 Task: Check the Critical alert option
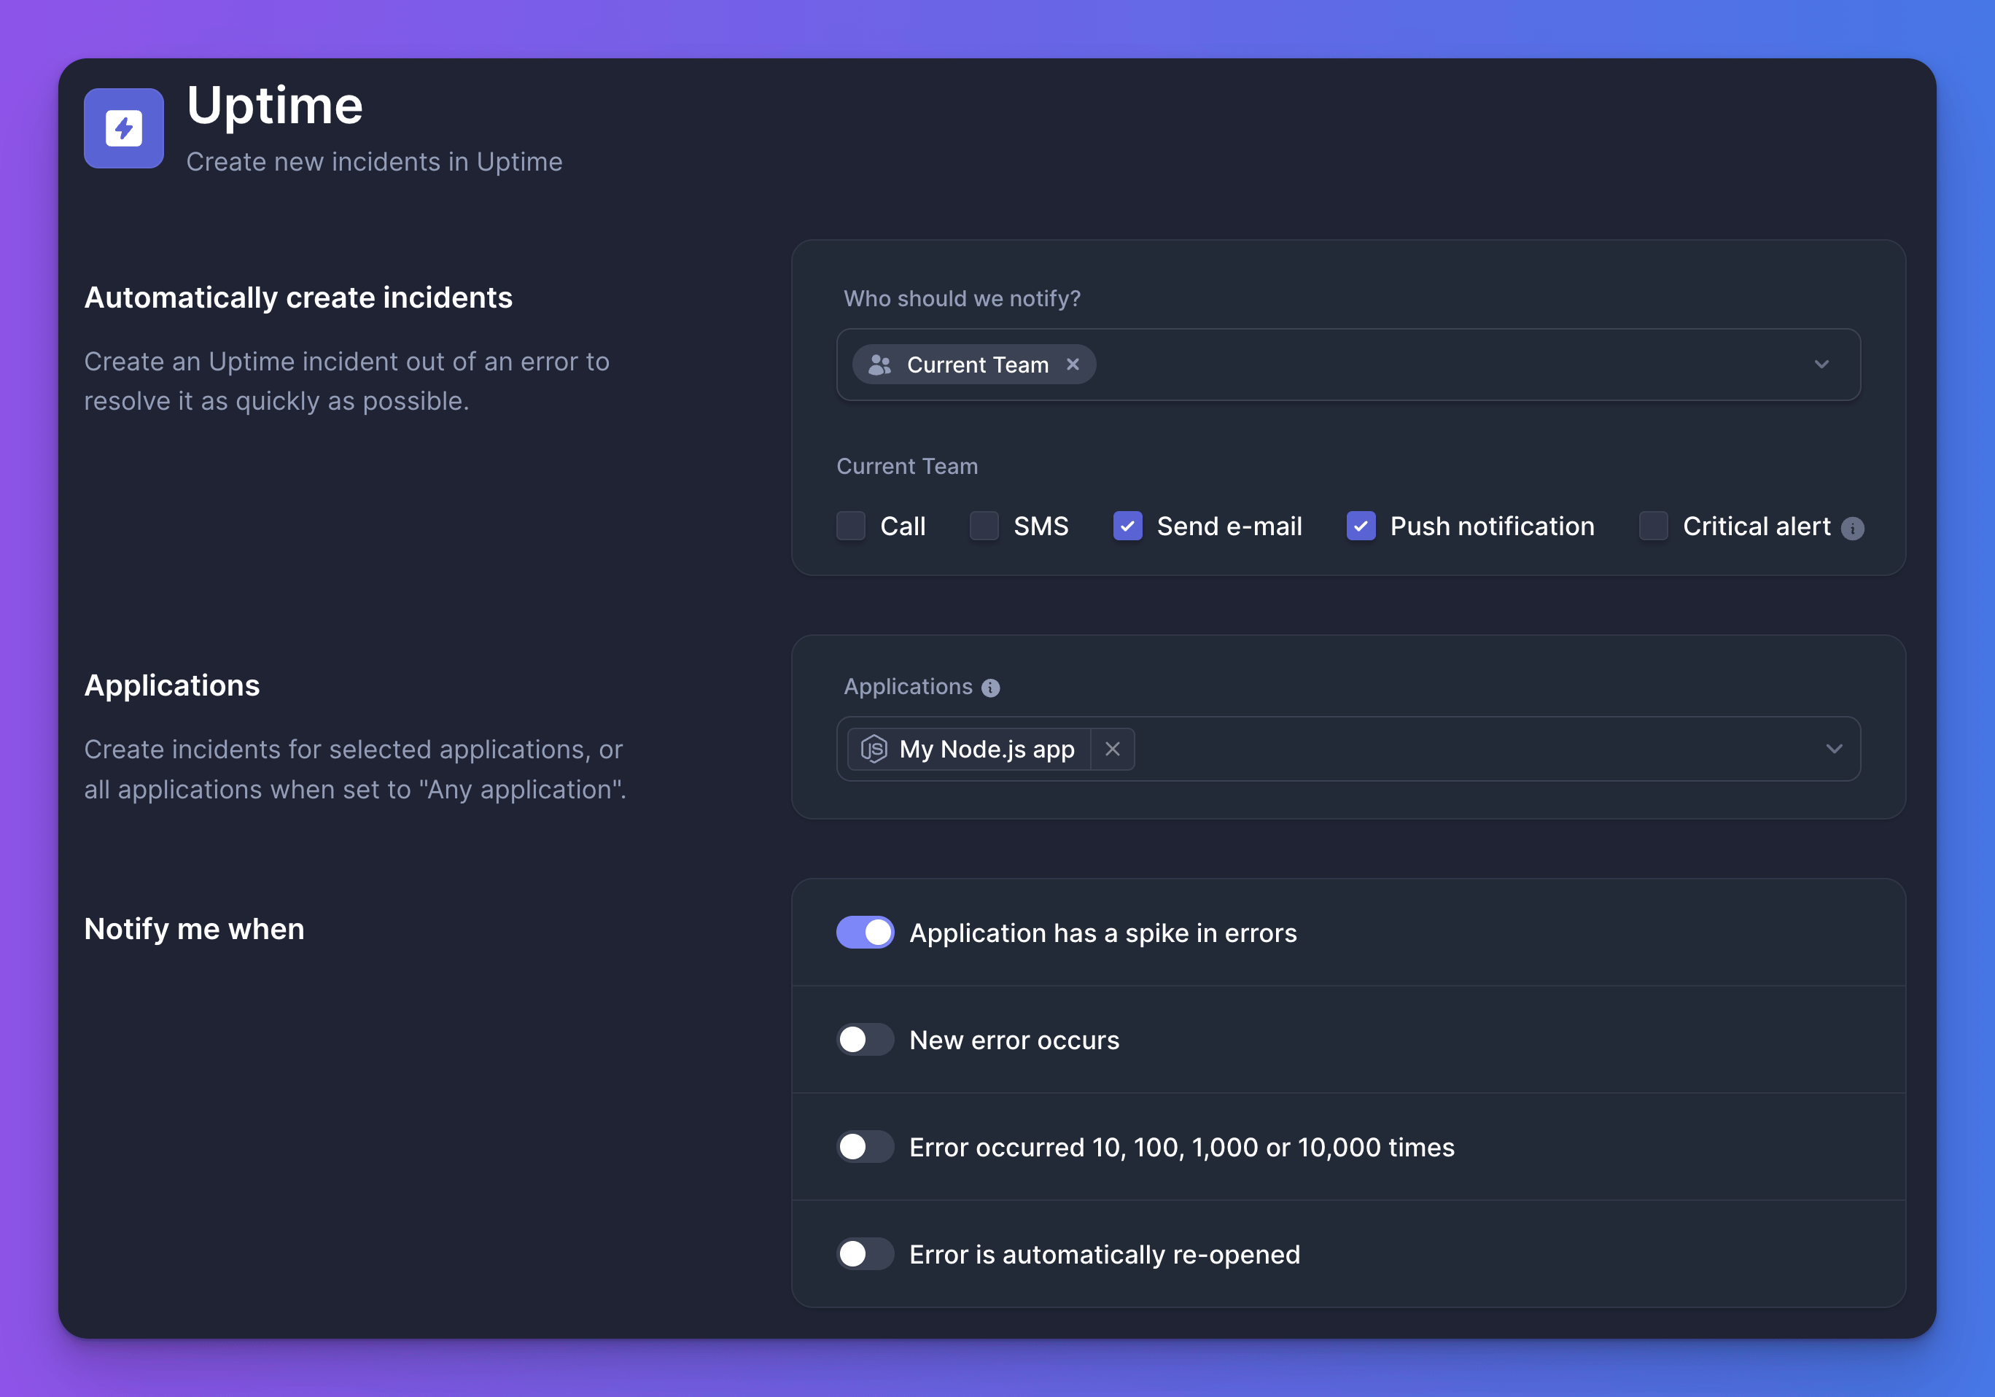pyautogui.click(x=1652, y=526)
